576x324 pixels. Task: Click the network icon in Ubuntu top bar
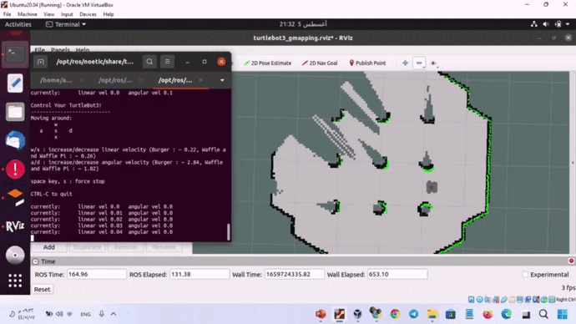[x=534, y=24]
